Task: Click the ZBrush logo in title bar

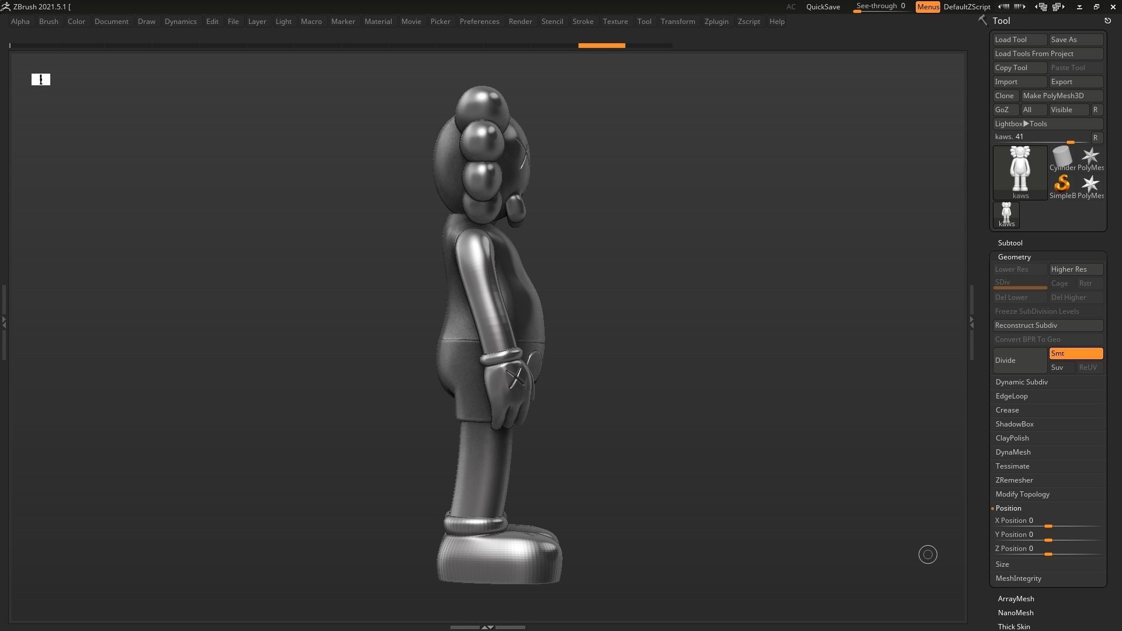Action: click(5, 6)
